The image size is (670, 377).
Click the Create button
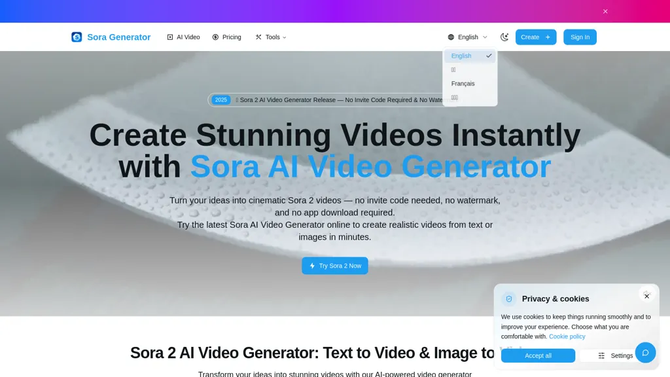coord(535,37)
